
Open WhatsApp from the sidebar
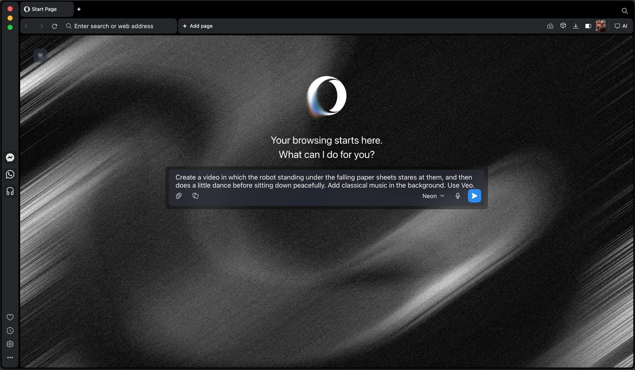click(10, 174)
